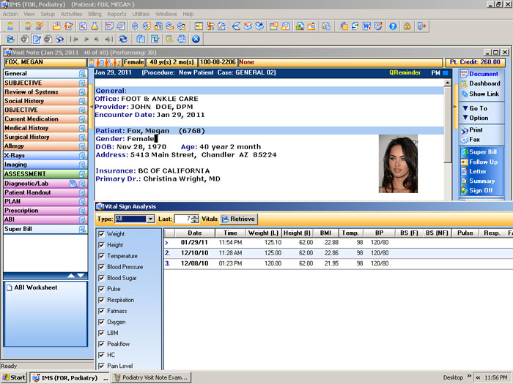Open the lab flask toolbar icon

point(95,26)
